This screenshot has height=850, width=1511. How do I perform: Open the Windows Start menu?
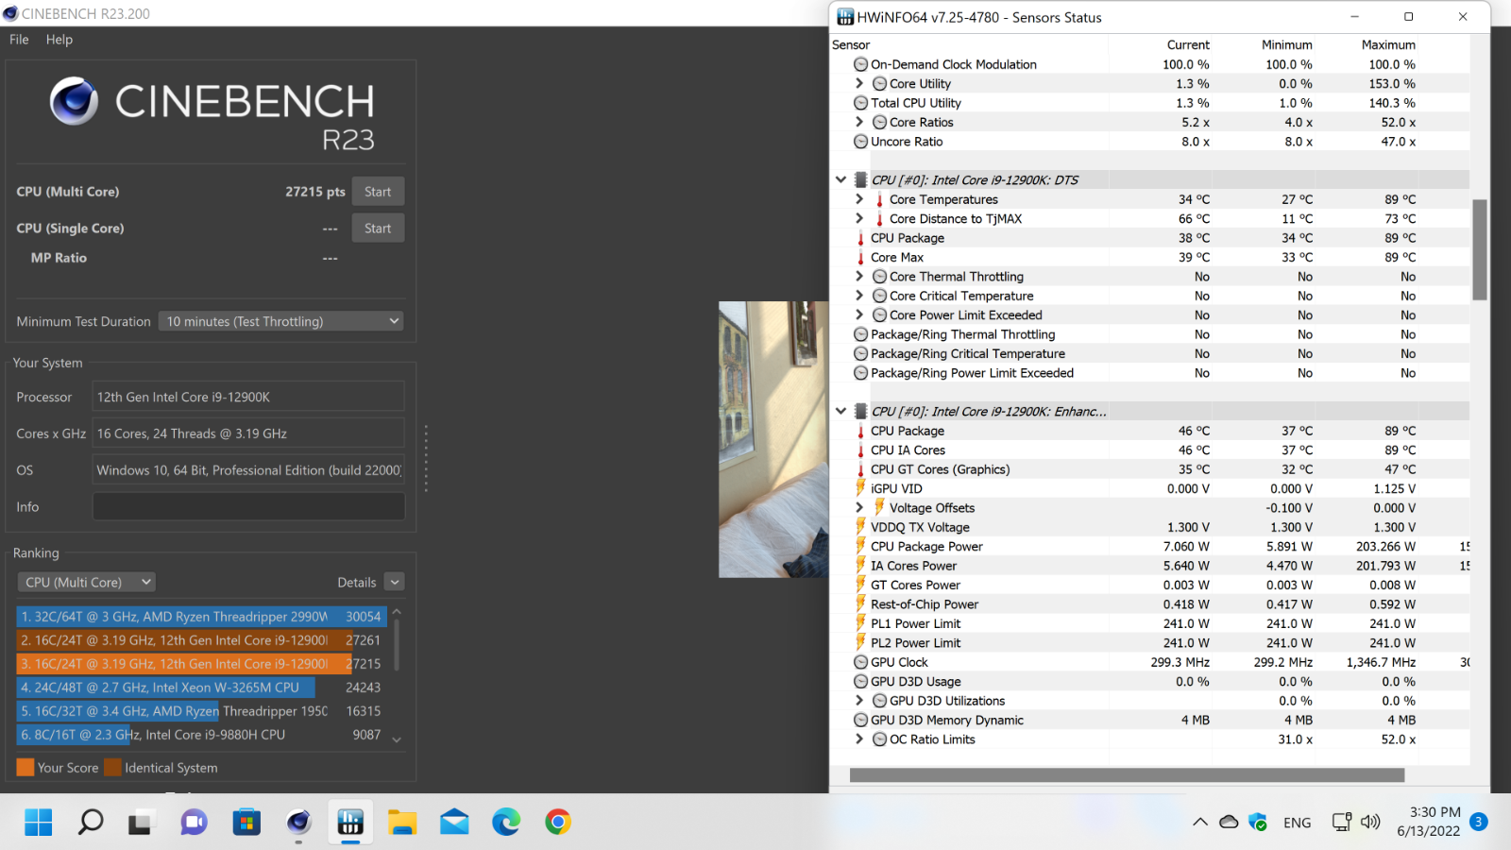coord(39,822)
